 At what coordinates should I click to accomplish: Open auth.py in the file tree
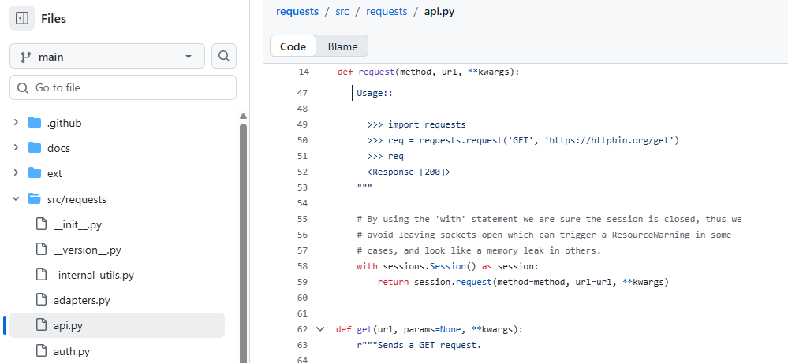coord(72,350)
